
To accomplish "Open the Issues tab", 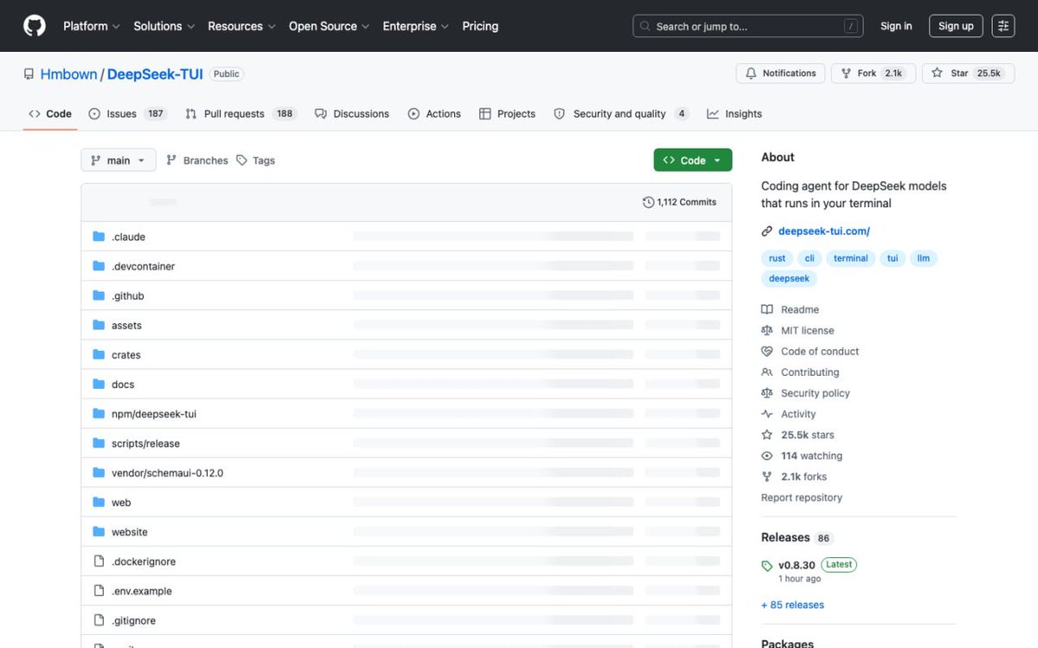I will click(x=127, y=114).
